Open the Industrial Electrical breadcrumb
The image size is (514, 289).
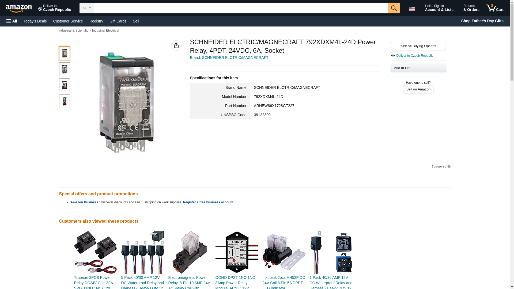click(105, 31)
